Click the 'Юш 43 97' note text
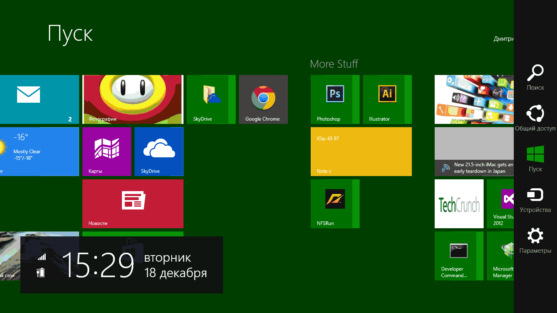557x313 pixels. pyautogui.click(x=328, y=139)
